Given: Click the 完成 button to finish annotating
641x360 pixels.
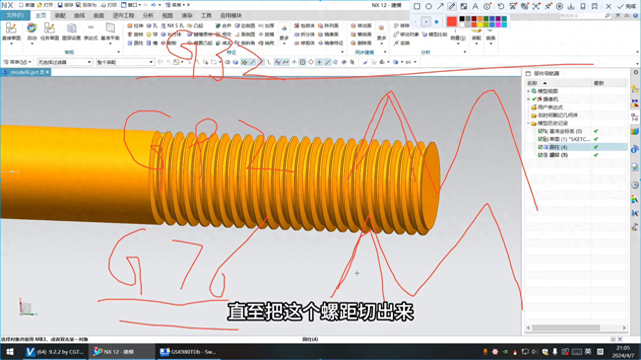Looking at the screenshot, I should point(627,6).
